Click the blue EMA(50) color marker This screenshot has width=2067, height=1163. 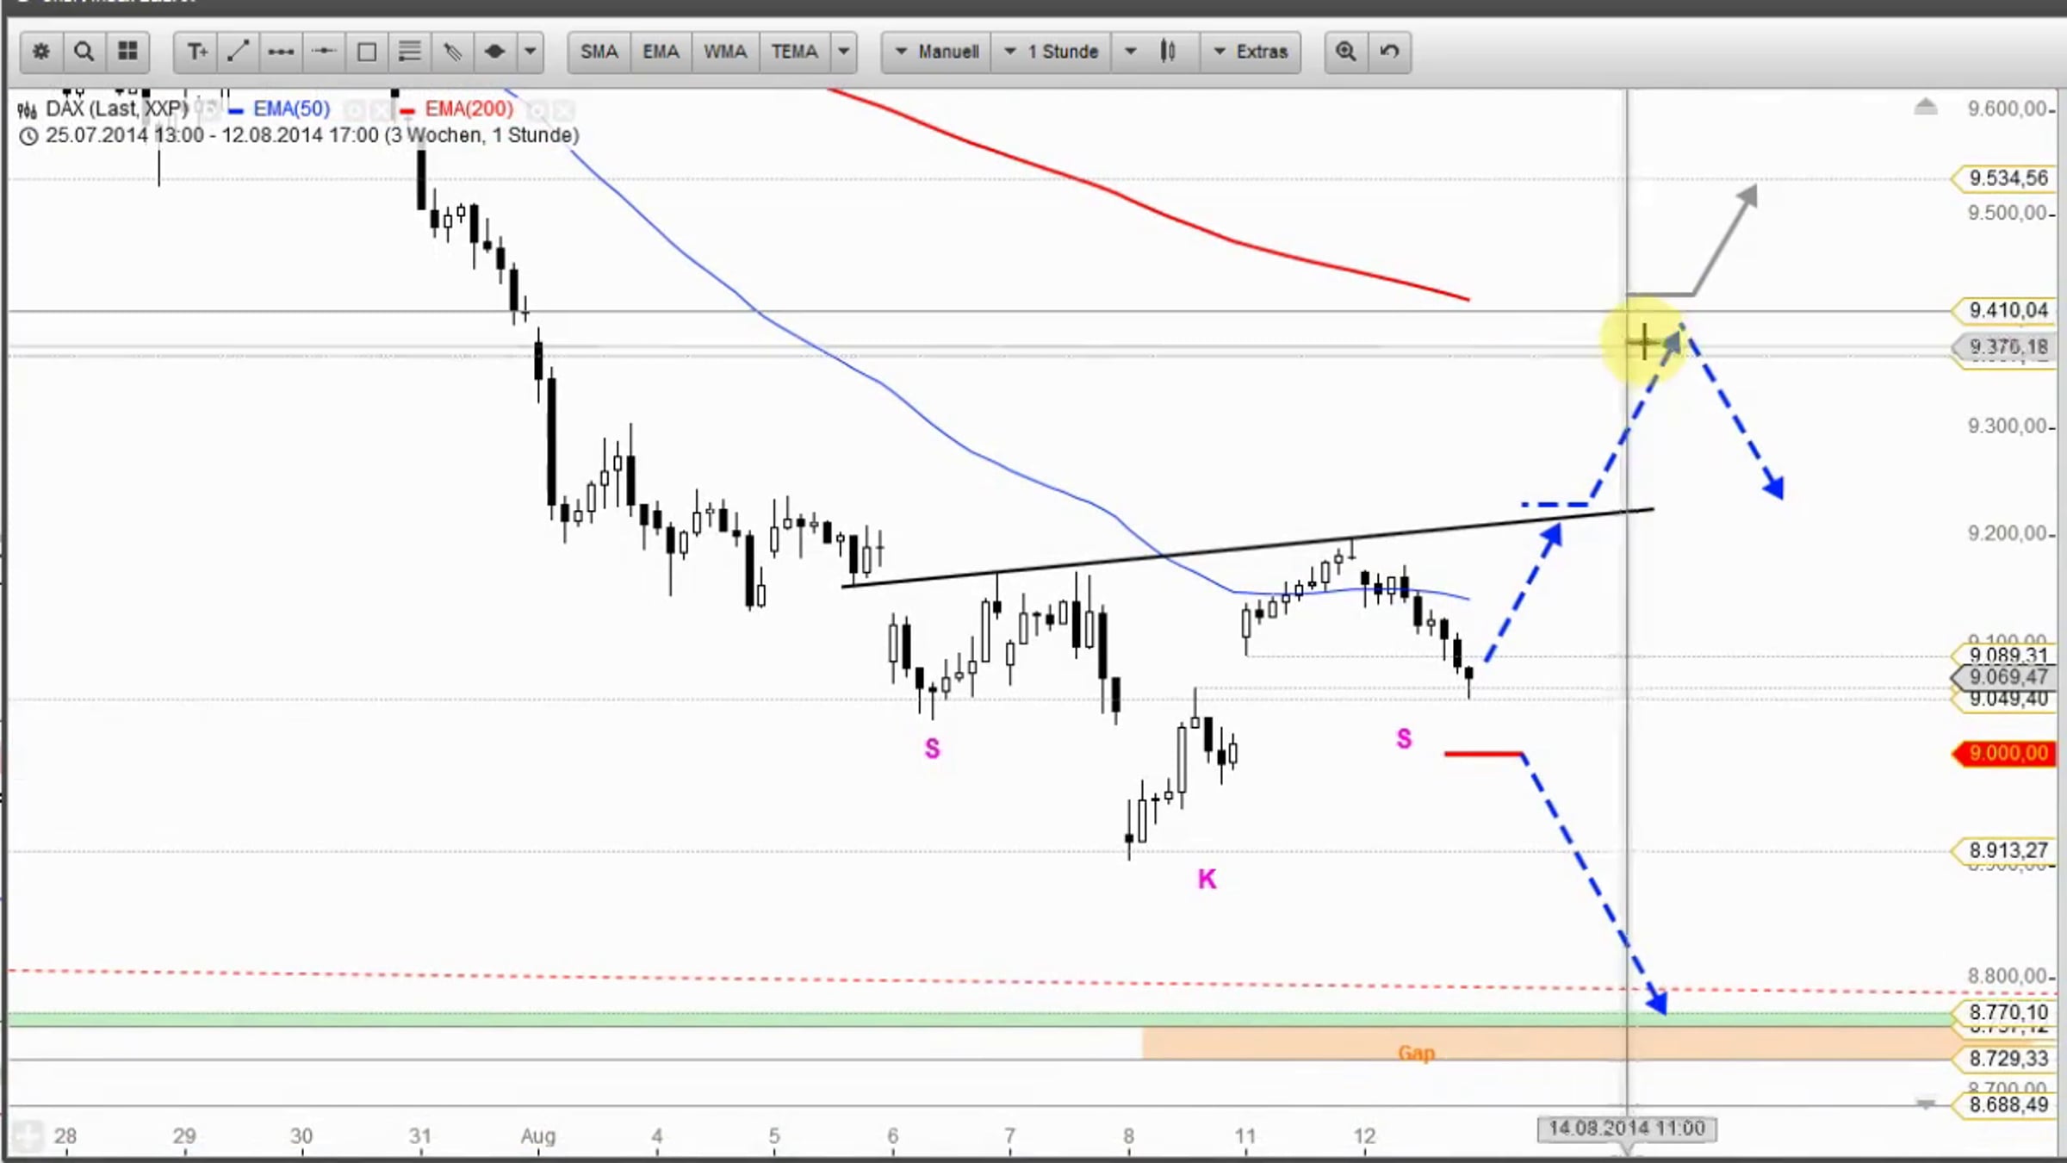click(x=235, y=110)
